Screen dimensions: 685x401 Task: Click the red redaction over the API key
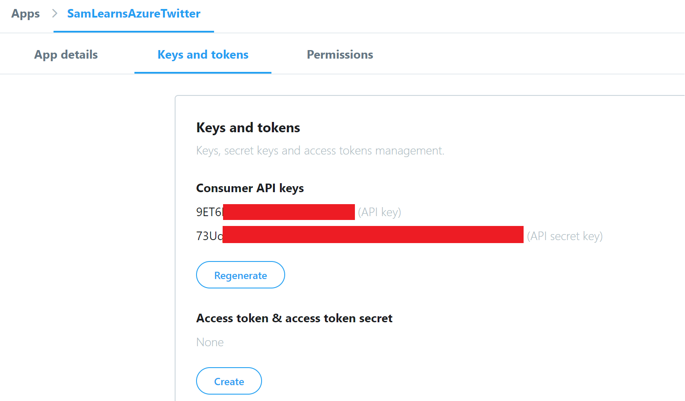[x=289, y=212]
